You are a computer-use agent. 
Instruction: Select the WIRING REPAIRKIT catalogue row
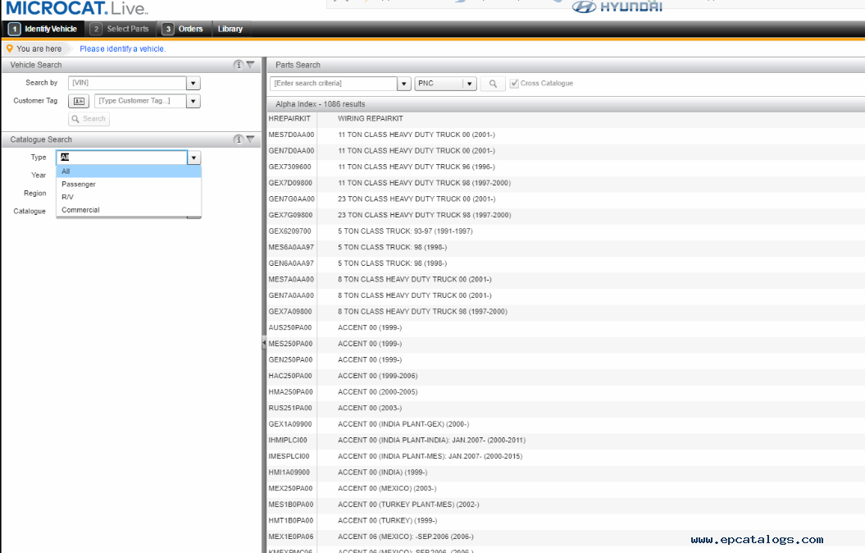371,119
